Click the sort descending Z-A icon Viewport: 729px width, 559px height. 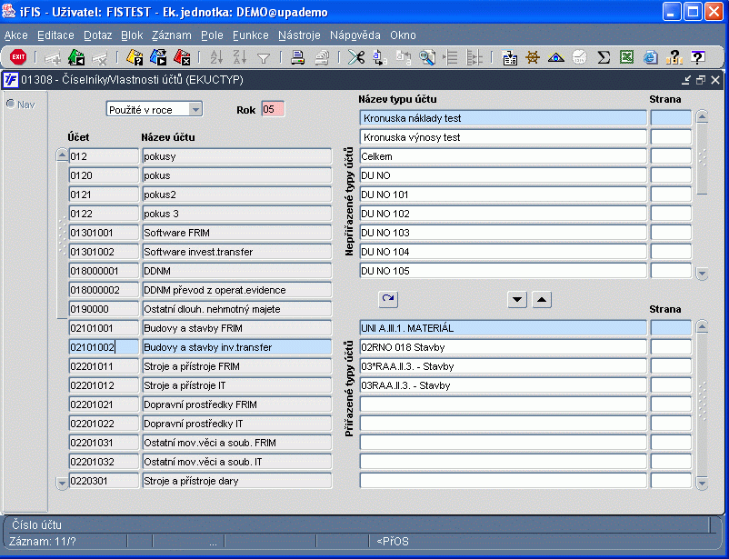pos(239,57)
